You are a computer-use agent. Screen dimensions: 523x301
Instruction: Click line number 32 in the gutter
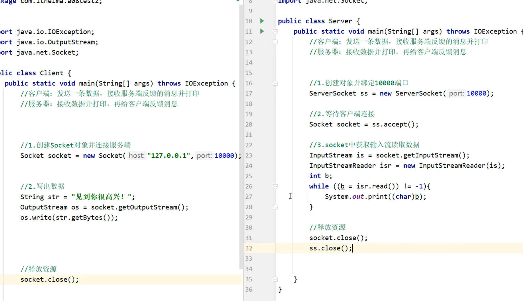(x=249, y=248)
